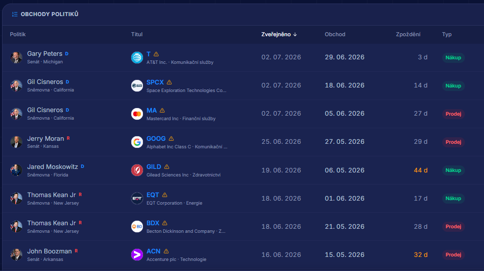This screenshot has height=271, width=484.
Task: Sort by the Politik column header
Action: [x=18, y=34]
